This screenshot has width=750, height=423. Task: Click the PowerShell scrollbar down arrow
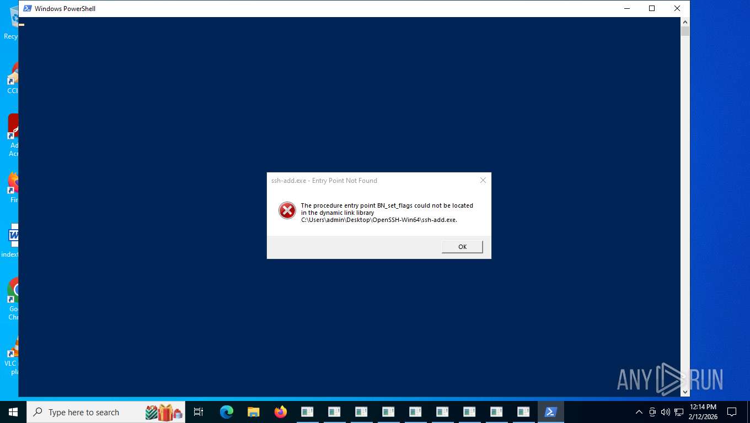click(x=685, y=392)
